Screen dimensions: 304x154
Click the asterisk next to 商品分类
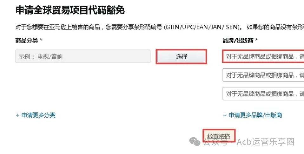[41, 40]
